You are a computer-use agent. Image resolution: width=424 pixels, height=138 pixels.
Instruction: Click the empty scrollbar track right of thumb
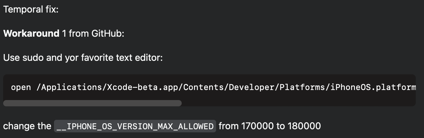coord(298,103)
